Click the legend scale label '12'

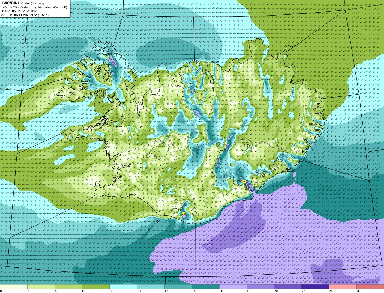[x=166, y=291]
